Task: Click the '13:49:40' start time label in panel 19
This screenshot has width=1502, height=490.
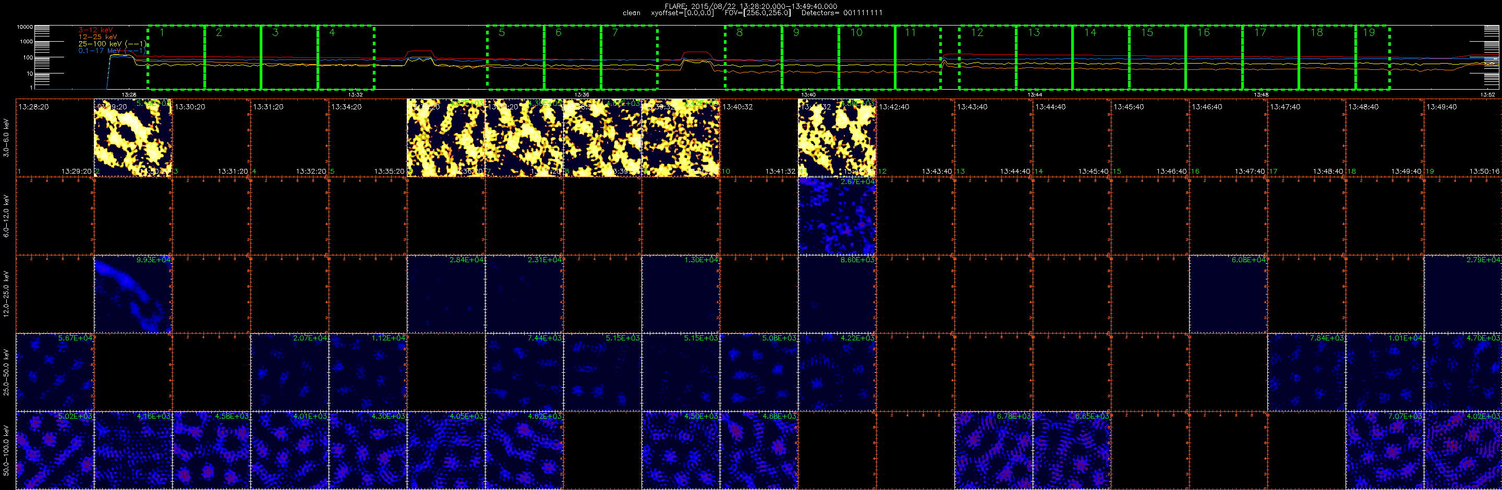Action: click(1442, 107)
